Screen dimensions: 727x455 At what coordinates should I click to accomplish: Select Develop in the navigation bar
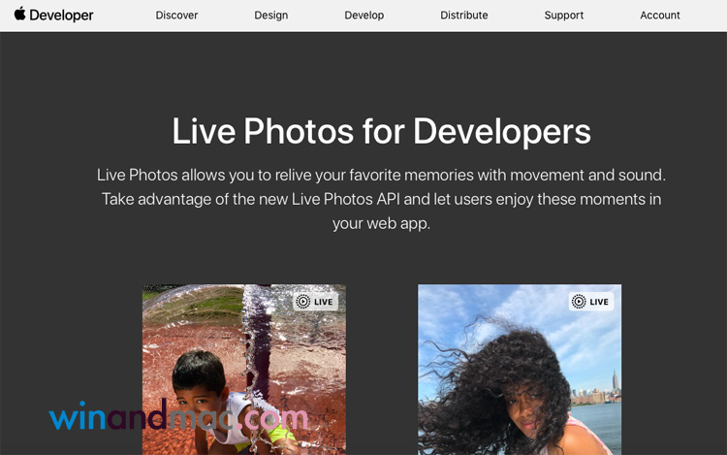coord(364,16)
